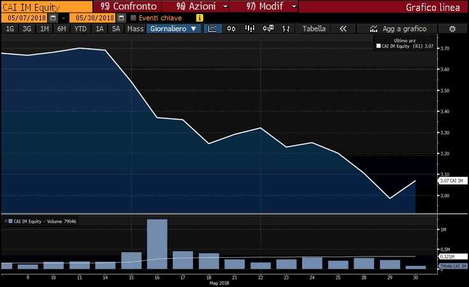Select the YTD range tab
The width and height of the screenshot is (469, 287).
click(x=80, y=29)
